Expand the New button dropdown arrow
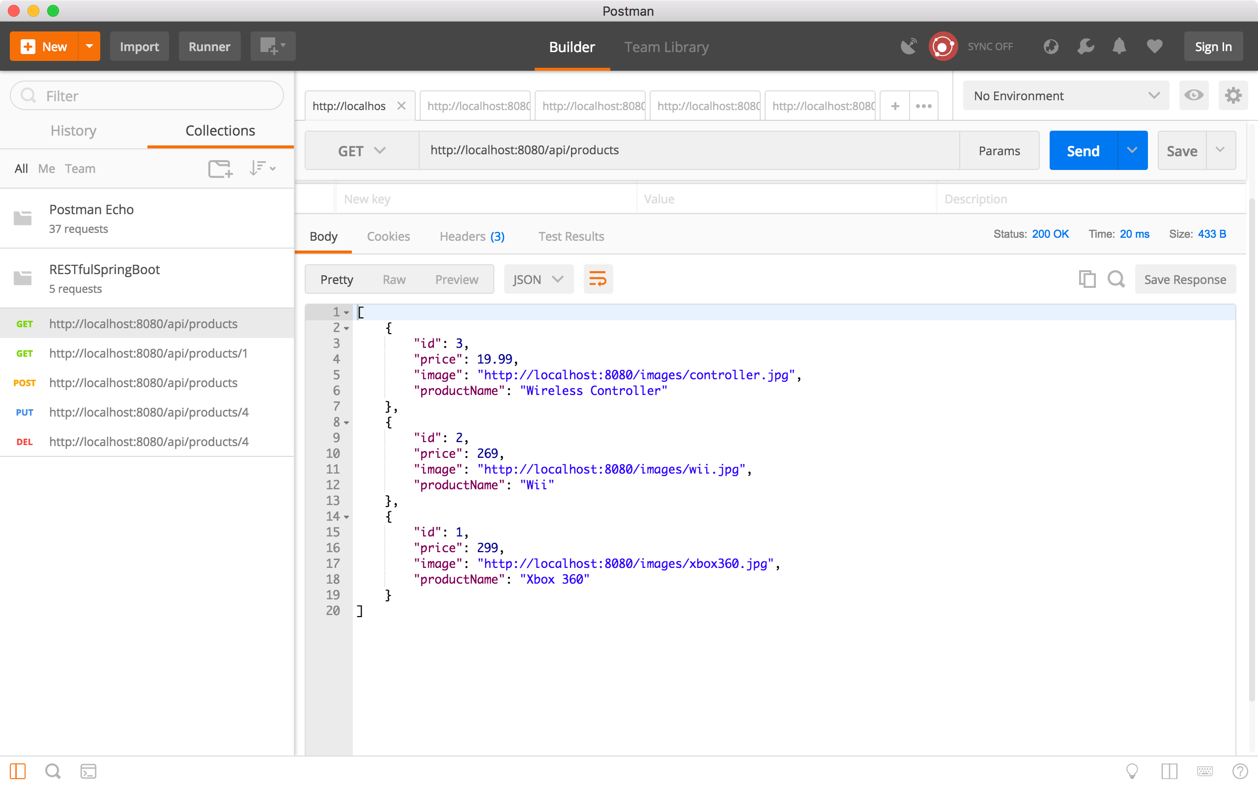The image size is (1258, 786). [x=89, y=46]
